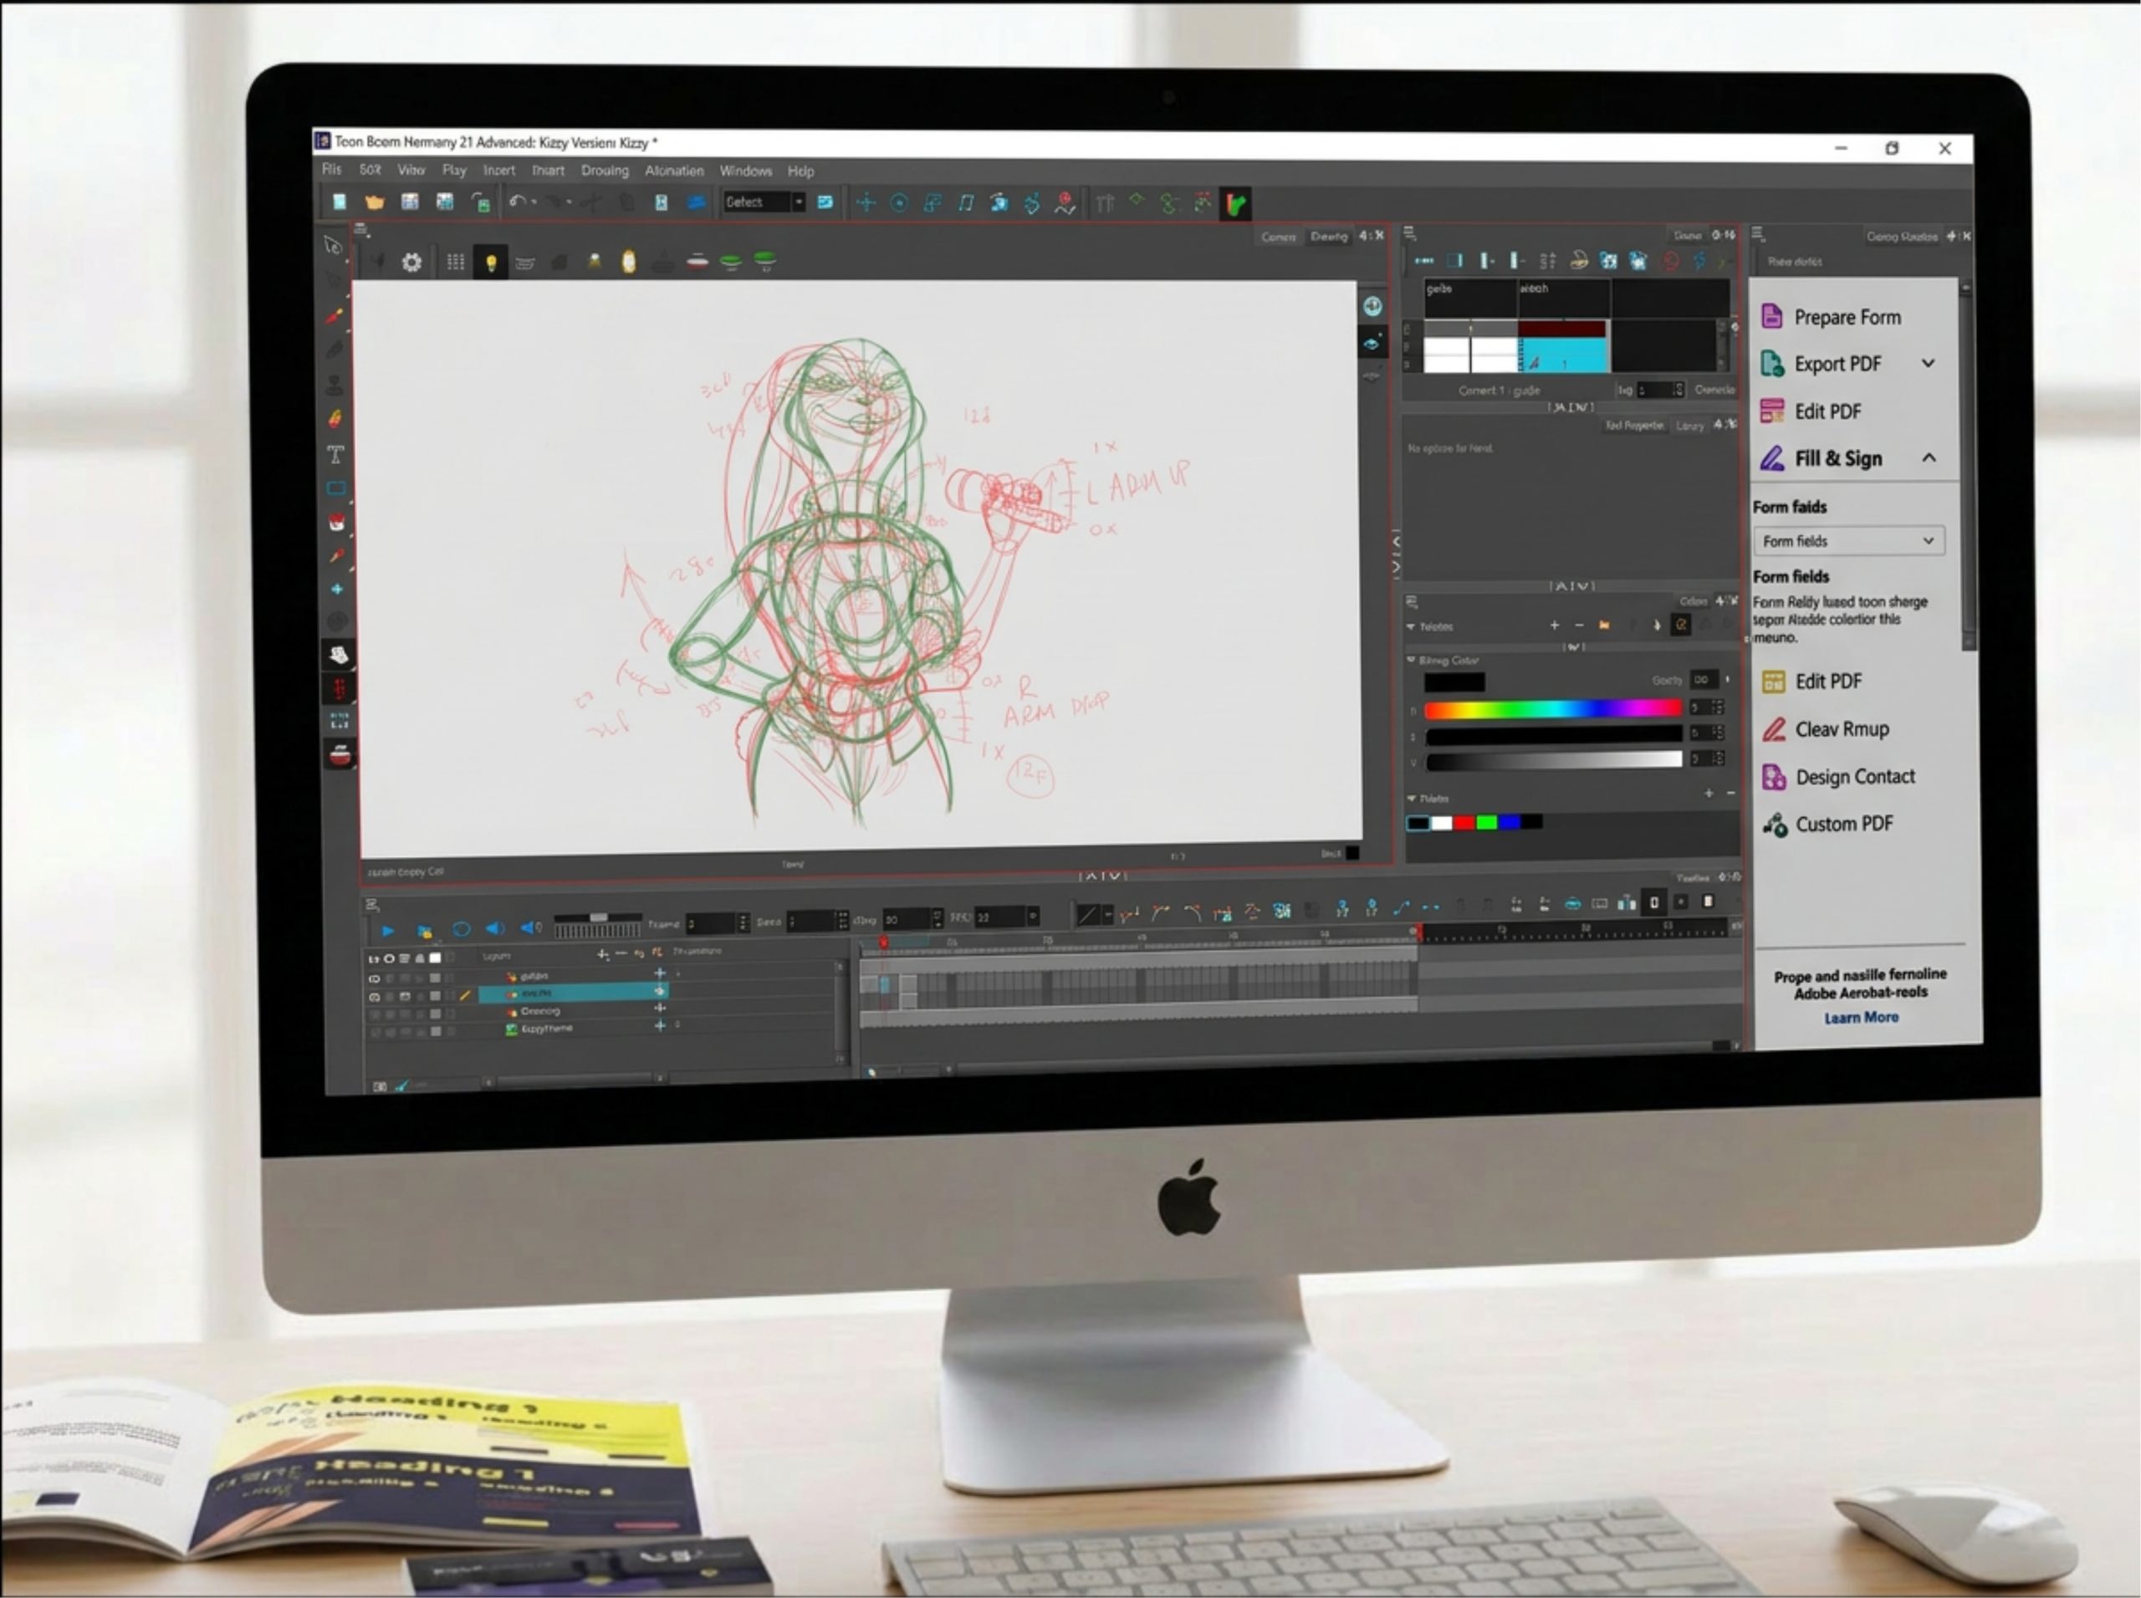Click the rainbow hue slider
Image resolution: width=2141 pixels, height=1598 pixels.
click(x=1554, y=709)
